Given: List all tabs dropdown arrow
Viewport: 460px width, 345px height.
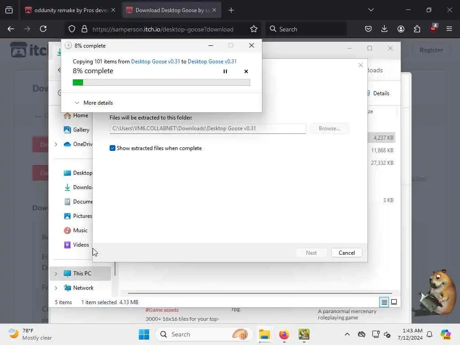Looking at the screenshot, I should 371,10.
